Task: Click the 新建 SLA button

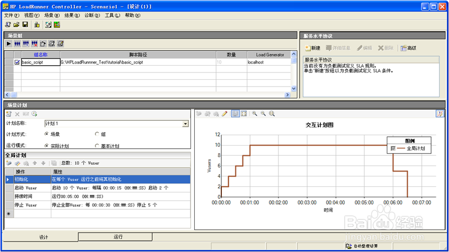Action: click(312, 48)
